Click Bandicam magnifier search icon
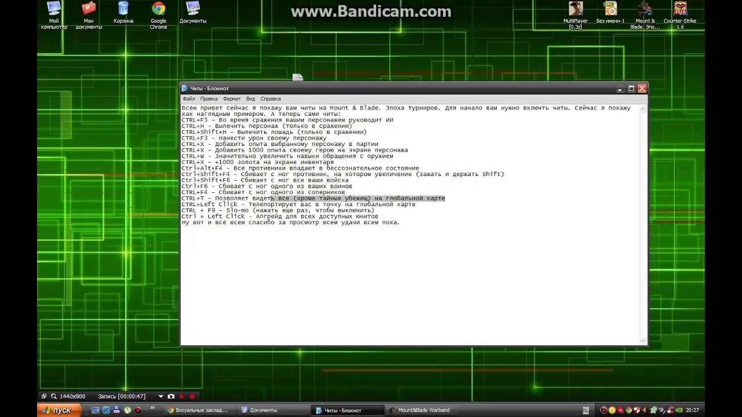The width and height of the screenshot is (742, 417). point(54,396)
